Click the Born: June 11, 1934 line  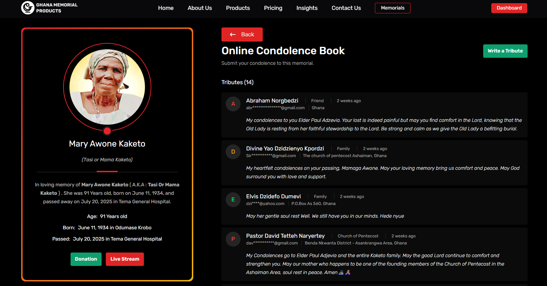tap(107, 228)
